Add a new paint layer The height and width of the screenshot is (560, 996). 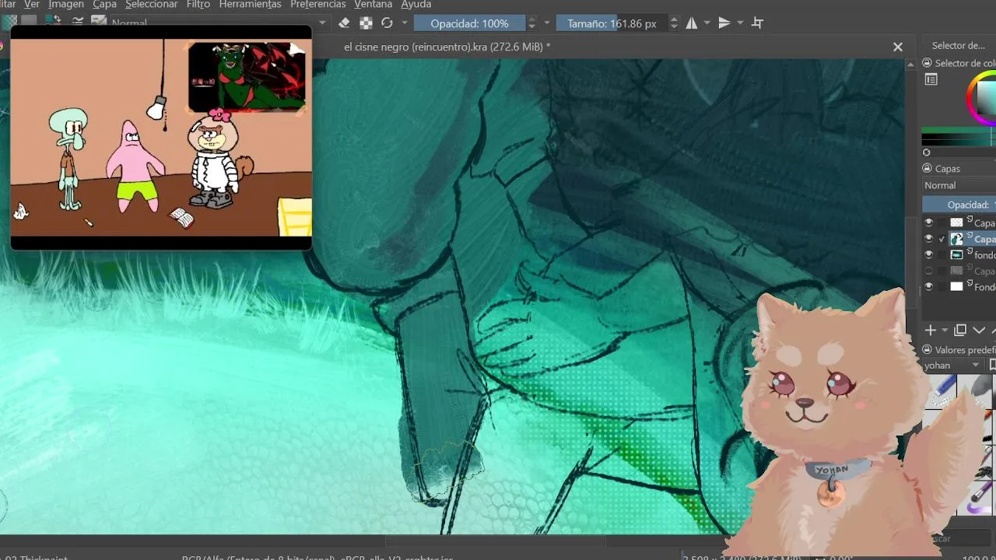[931, 331]
